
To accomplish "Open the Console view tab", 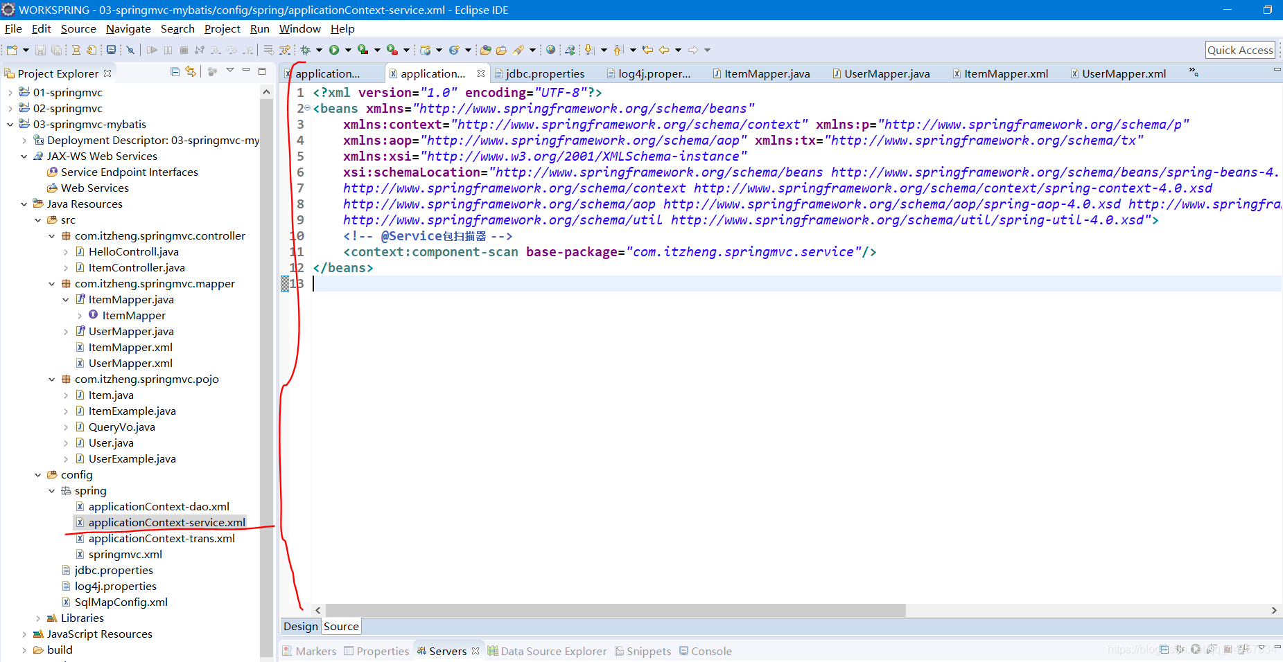I will coord(706,651).
